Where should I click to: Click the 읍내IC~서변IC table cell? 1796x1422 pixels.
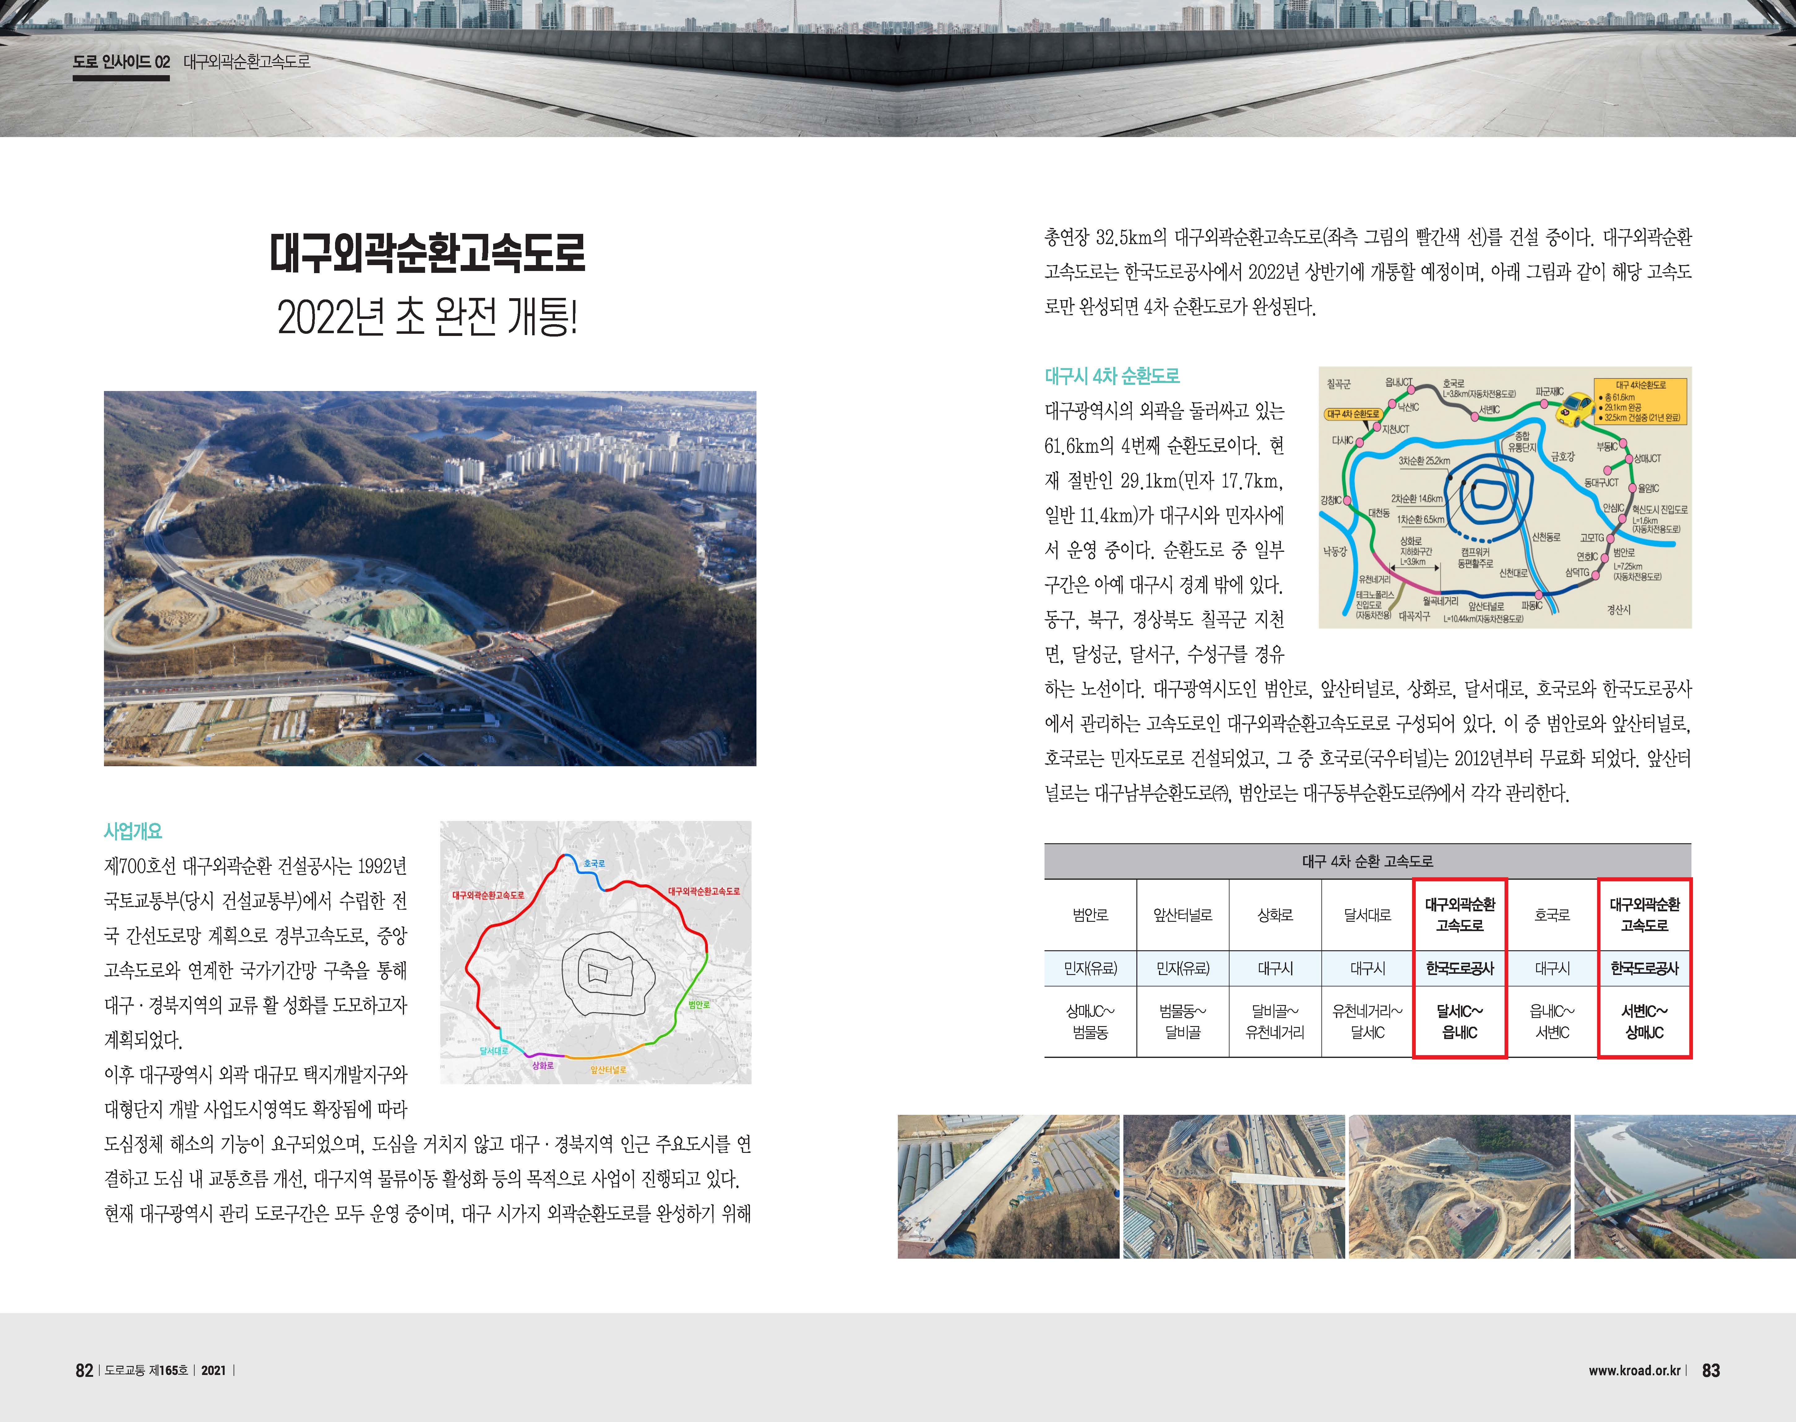click(x=1552, y=1021)
